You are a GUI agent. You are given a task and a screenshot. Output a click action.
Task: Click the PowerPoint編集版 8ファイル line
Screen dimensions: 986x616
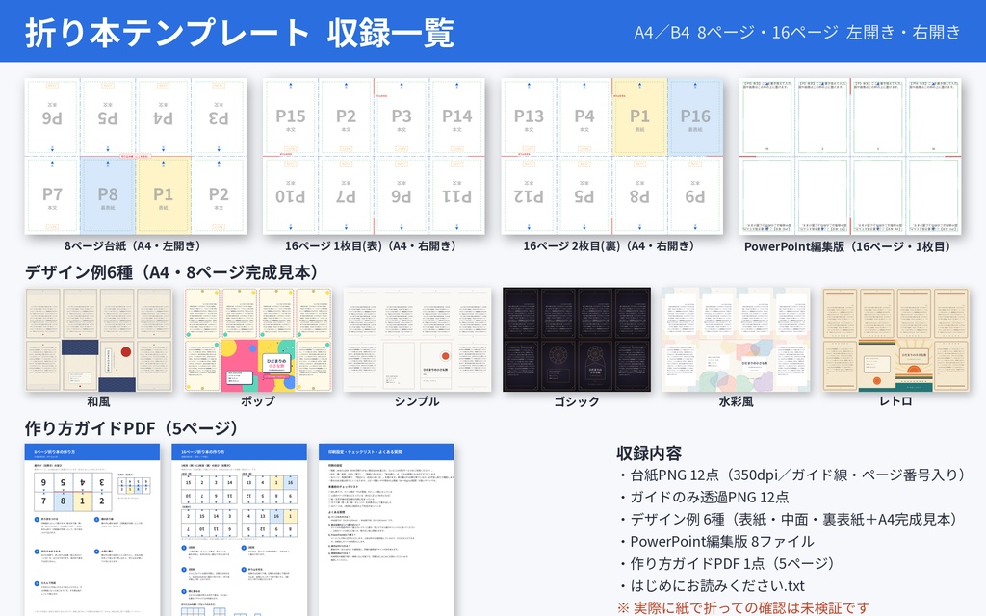coord(716,541)
